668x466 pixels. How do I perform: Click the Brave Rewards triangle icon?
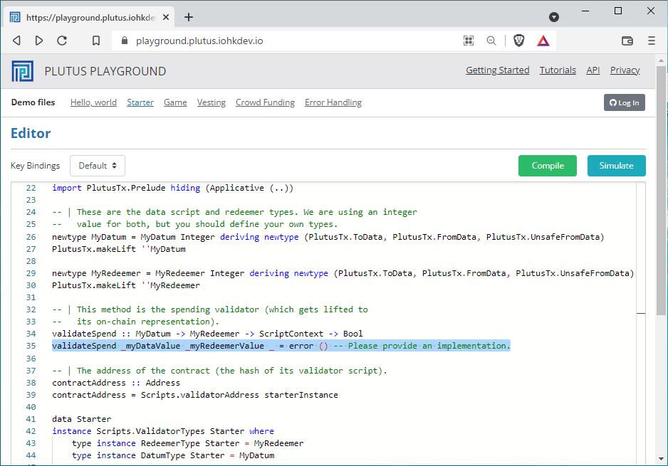point(543,41)
